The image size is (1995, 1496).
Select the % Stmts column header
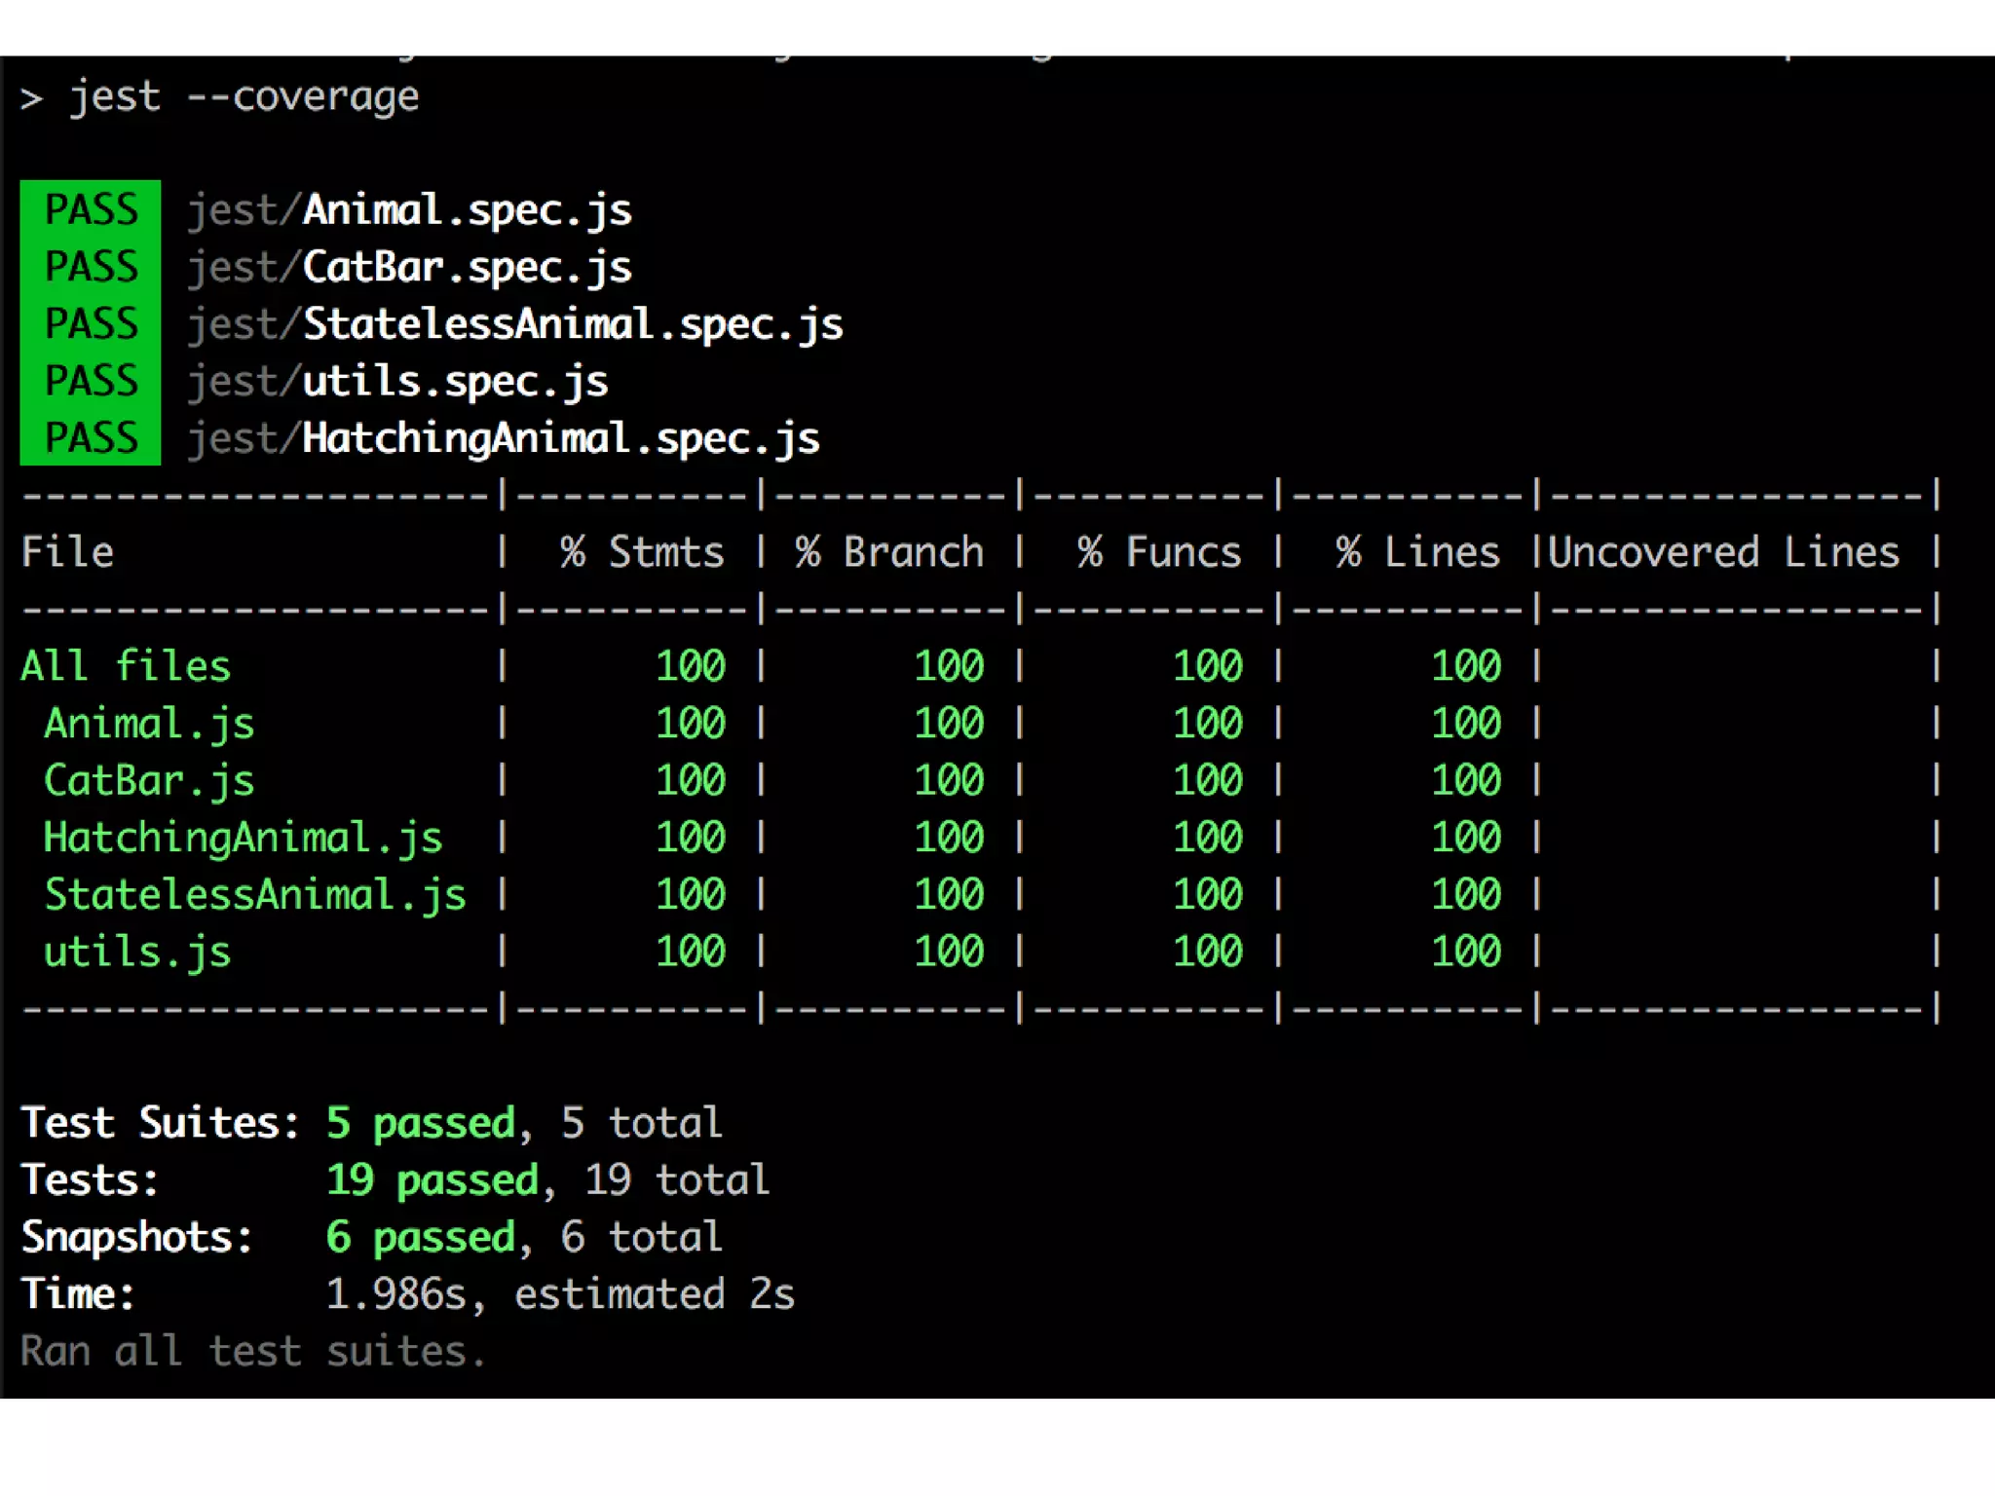point(642,552)
